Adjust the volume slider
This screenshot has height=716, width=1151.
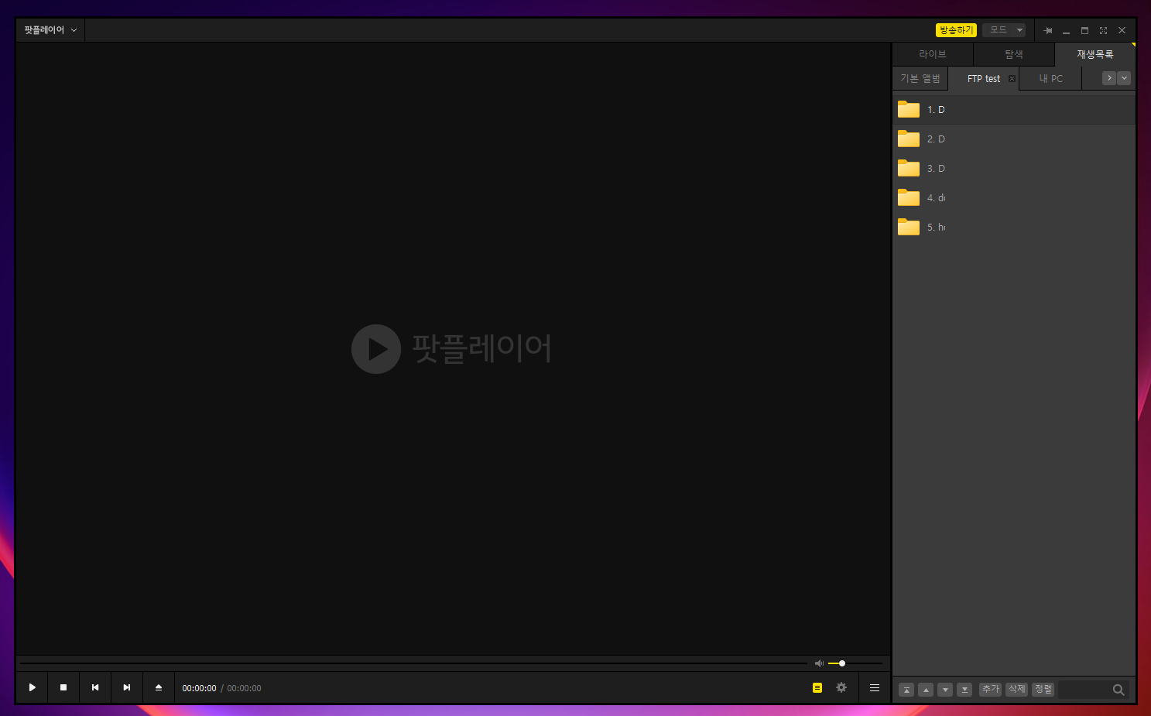point(855,663)
